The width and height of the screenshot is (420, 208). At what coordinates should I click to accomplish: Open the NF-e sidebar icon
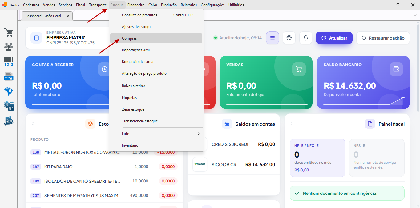pyautogui.click(x=9, y=91)
